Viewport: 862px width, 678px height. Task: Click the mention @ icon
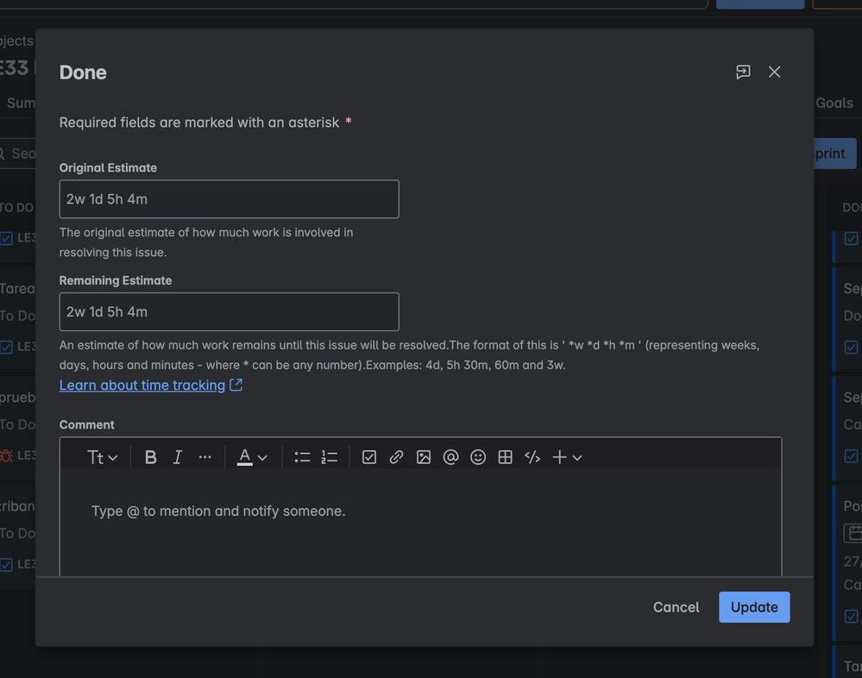(450, 457)
